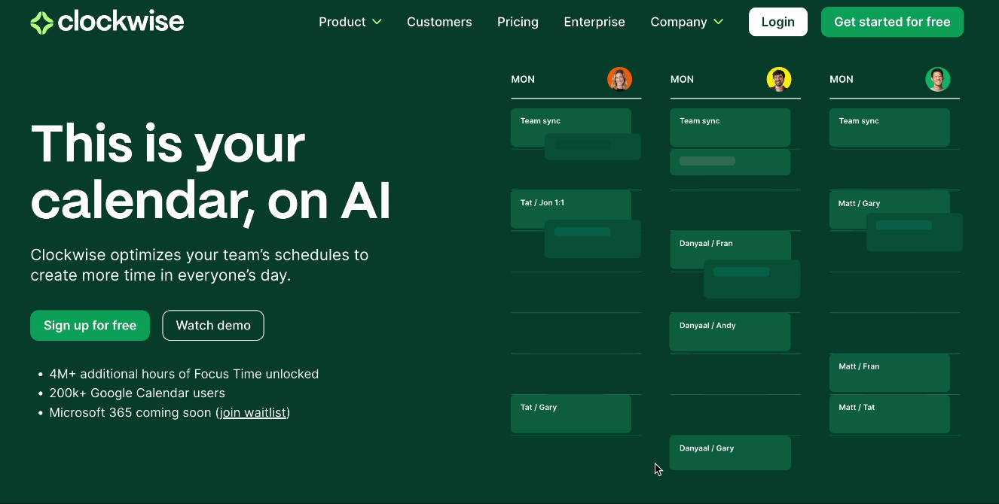Expand the Company dropdown menu
Viewport: 999px width, 504px height.
686,22
